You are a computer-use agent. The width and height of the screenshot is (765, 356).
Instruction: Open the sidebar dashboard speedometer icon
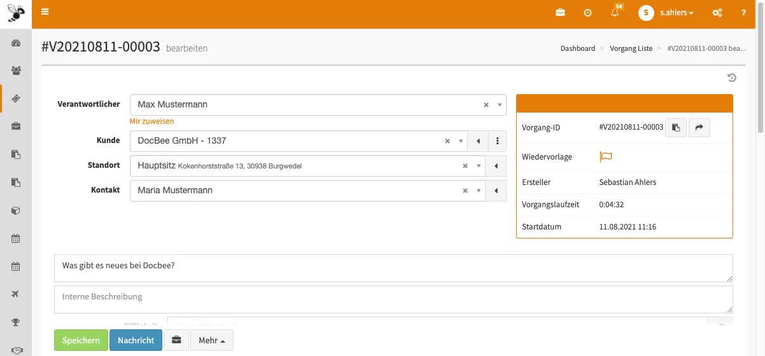(16, 43)
